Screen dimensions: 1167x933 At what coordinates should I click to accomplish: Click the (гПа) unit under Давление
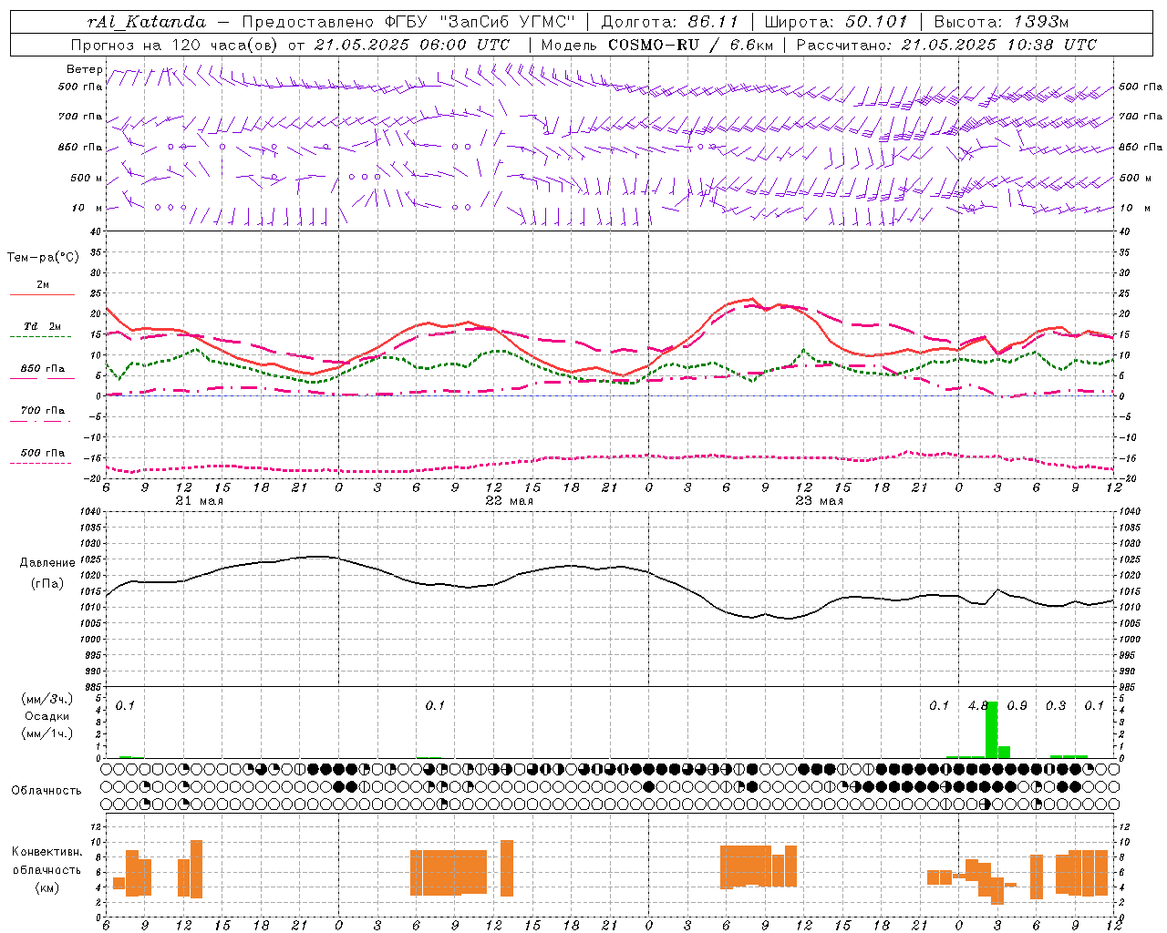coord(46,583)
